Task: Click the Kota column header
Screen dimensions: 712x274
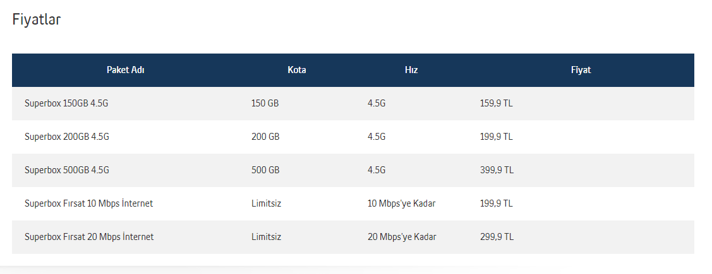Action: point(297,70)
